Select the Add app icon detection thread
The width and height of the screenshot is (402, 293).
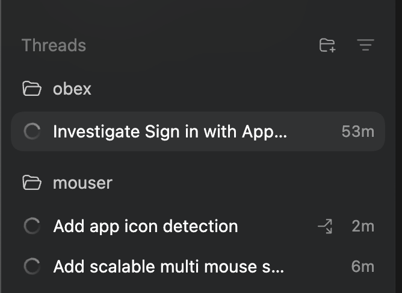pos(146,227)
